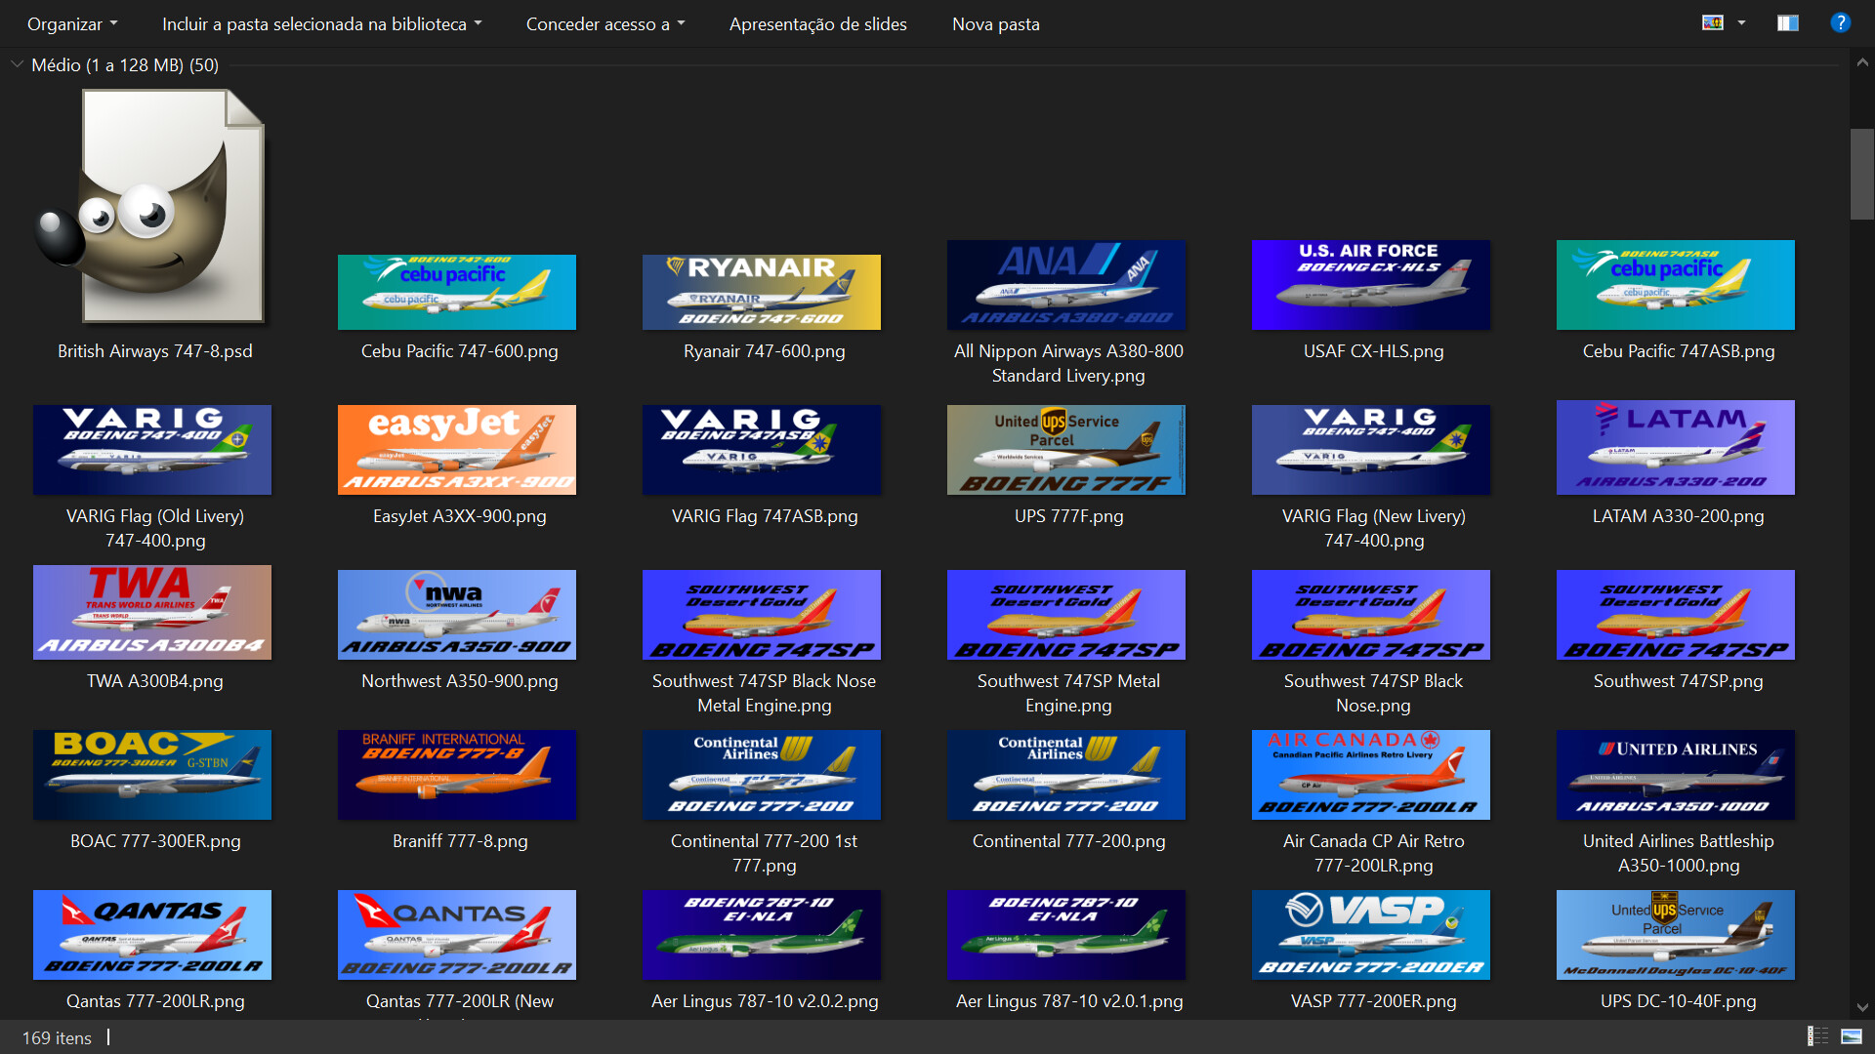The width and height of the screenshot is (1875, 1054).
Task: Toggle the preview pane icon
Action: (1788, 22)
